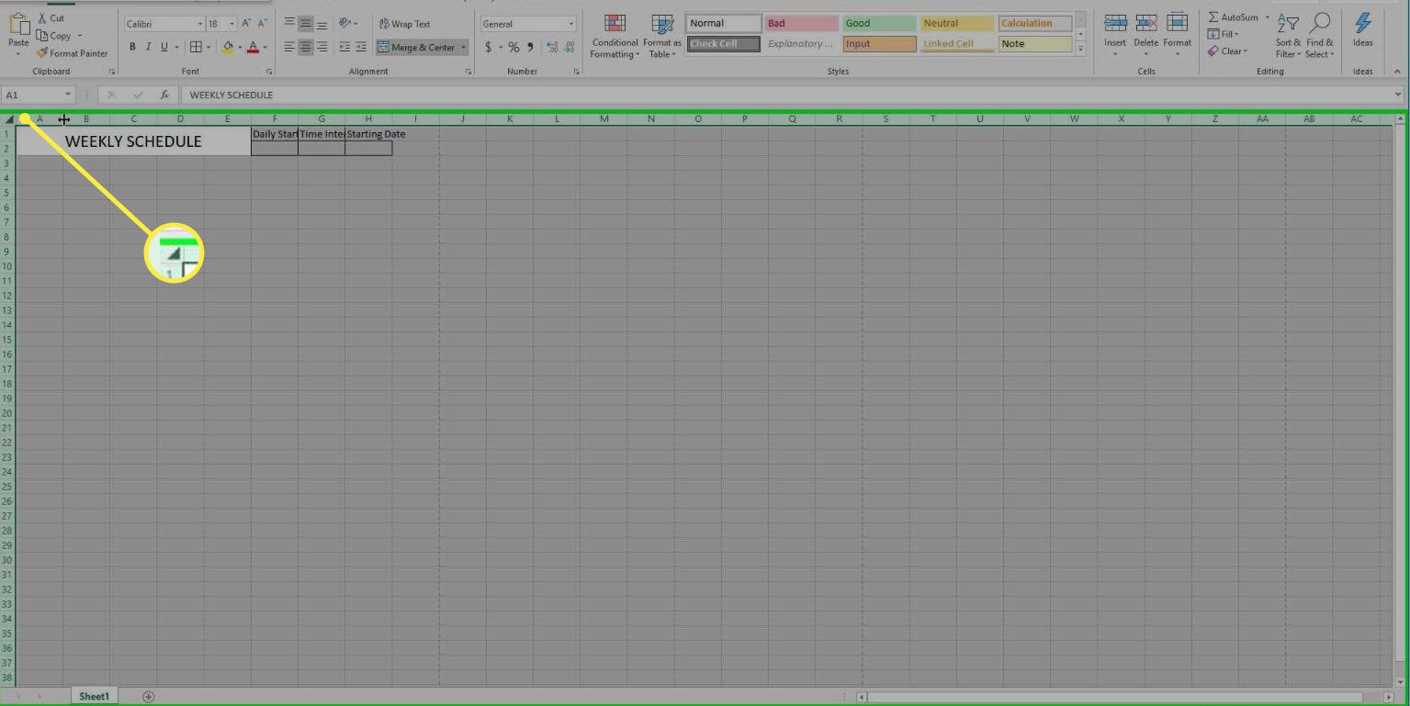The image size is (1410, 706).
Task: Apply the Normal cell style
Action: coord(724,24)
